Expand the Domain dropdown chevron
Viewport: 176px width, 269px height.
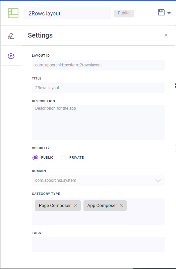tap(158, 180)
